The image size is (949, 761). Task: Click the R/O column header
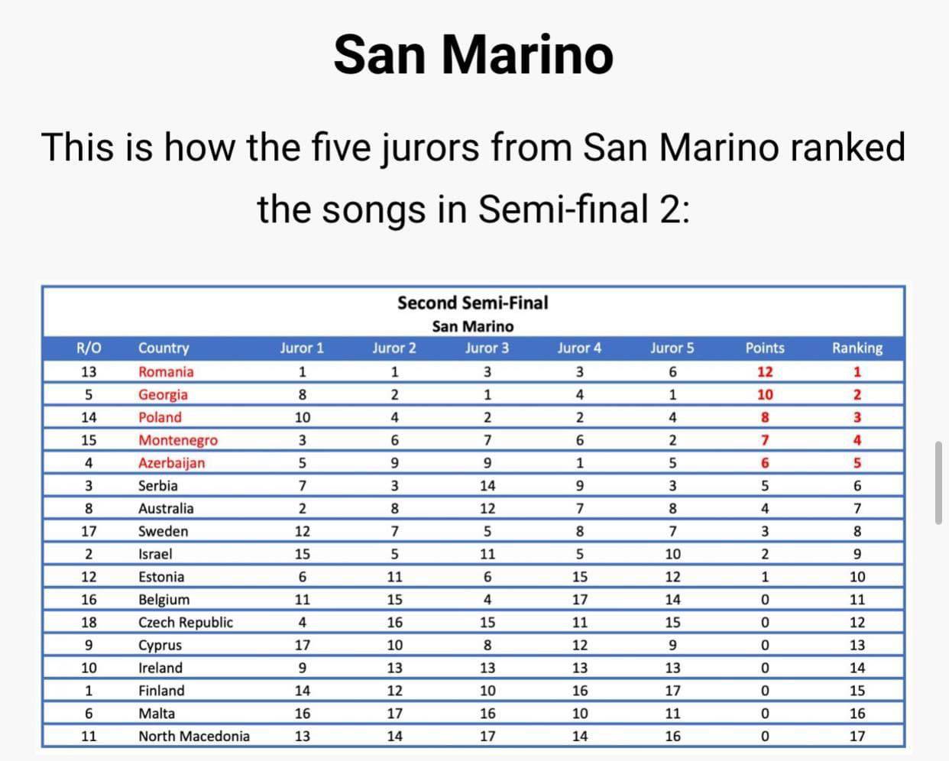[x=89, y=348]
